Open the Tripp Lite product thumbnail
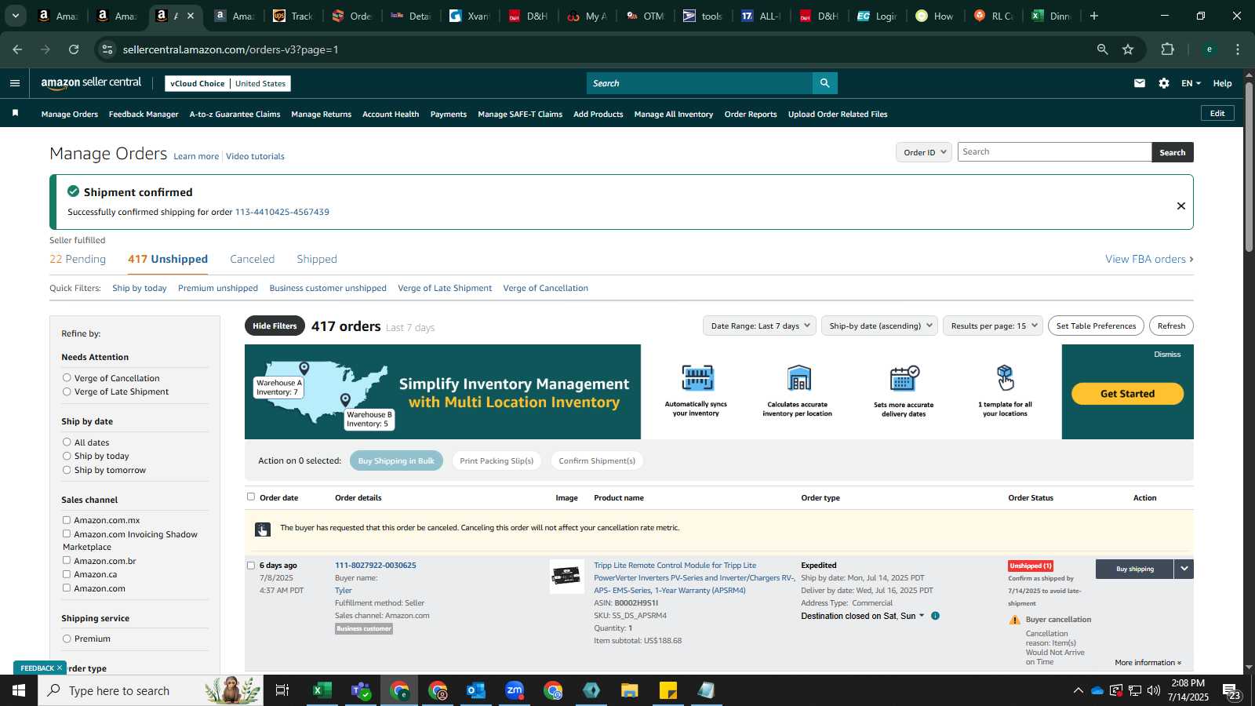The image size is (1255, 706). pyautogui.click(x=566, y=577)
